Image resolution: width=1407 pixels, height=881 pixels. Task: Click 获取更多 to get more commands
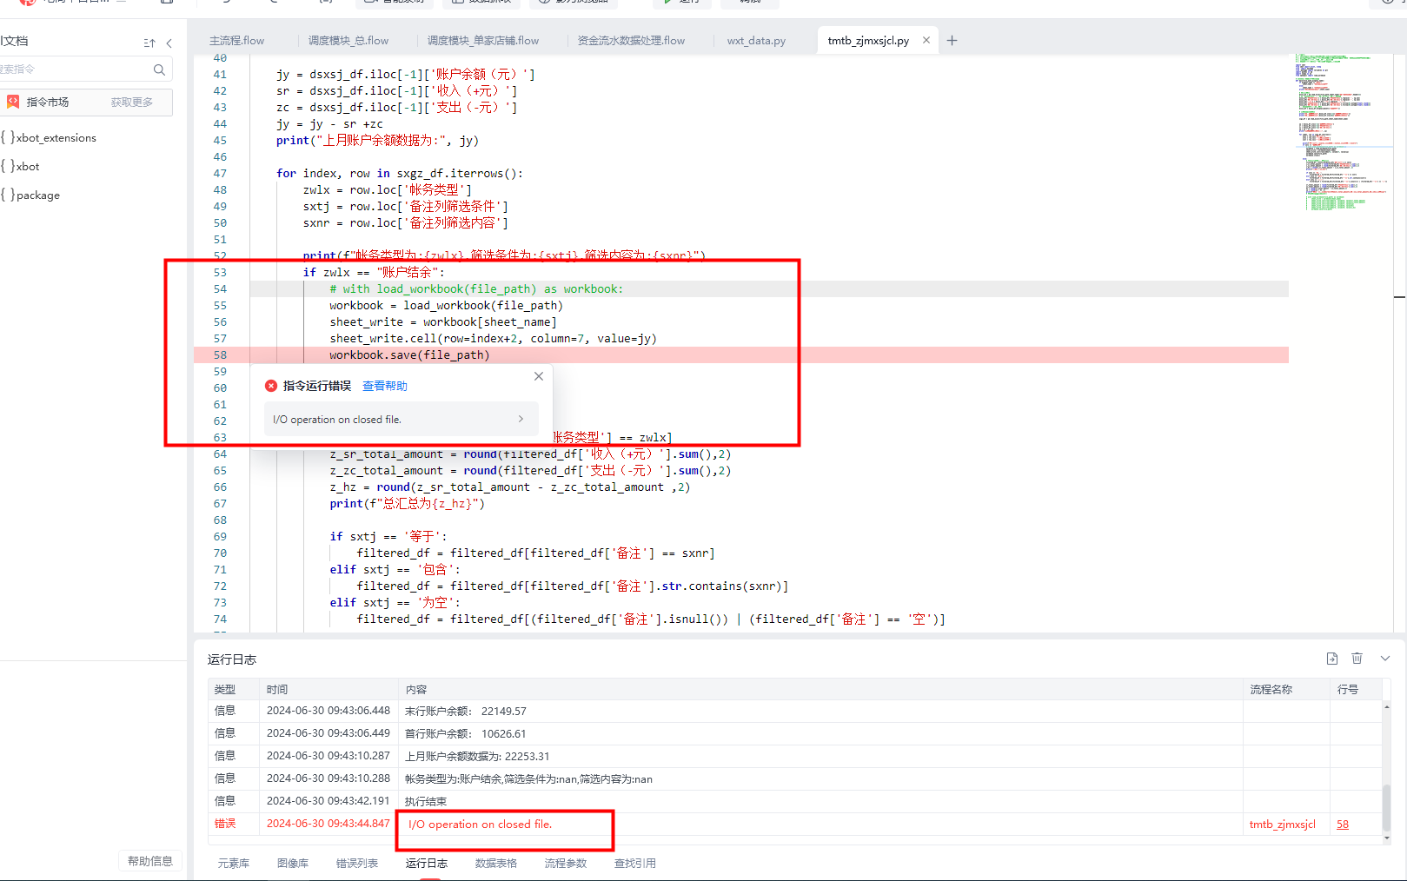click(131, 103)
